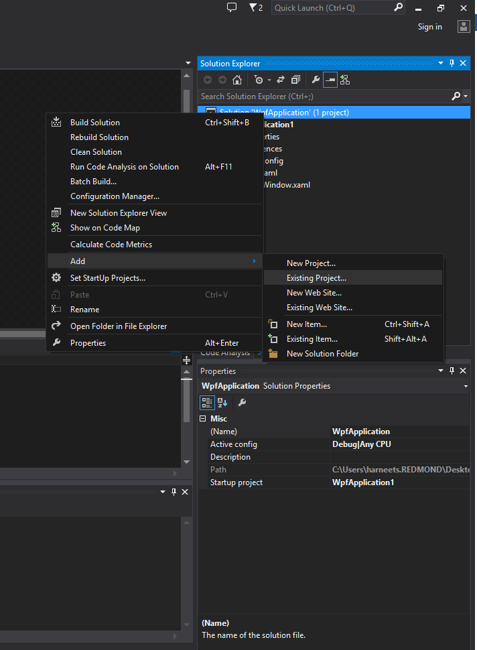Click the Search Solution Explorer field

click(325, 96)
